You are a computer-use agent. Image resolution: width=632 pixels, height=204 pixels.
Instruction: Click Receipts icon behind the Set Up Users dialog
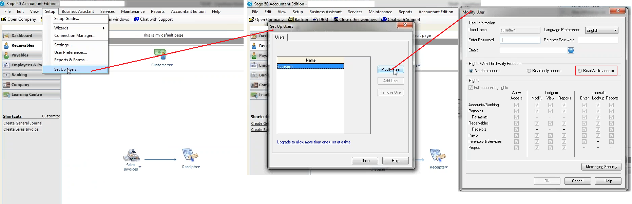pyautogui.click(x=438, y=156)
